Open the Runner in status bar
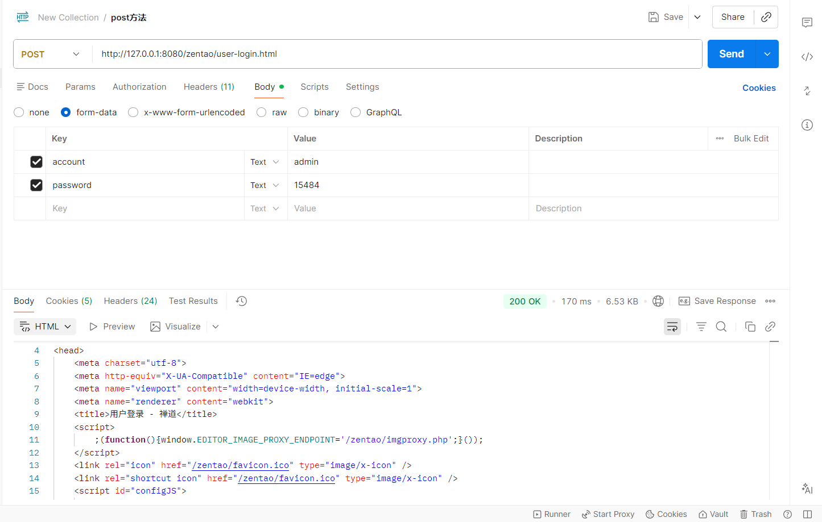822x522 pixels. point(551,514)
